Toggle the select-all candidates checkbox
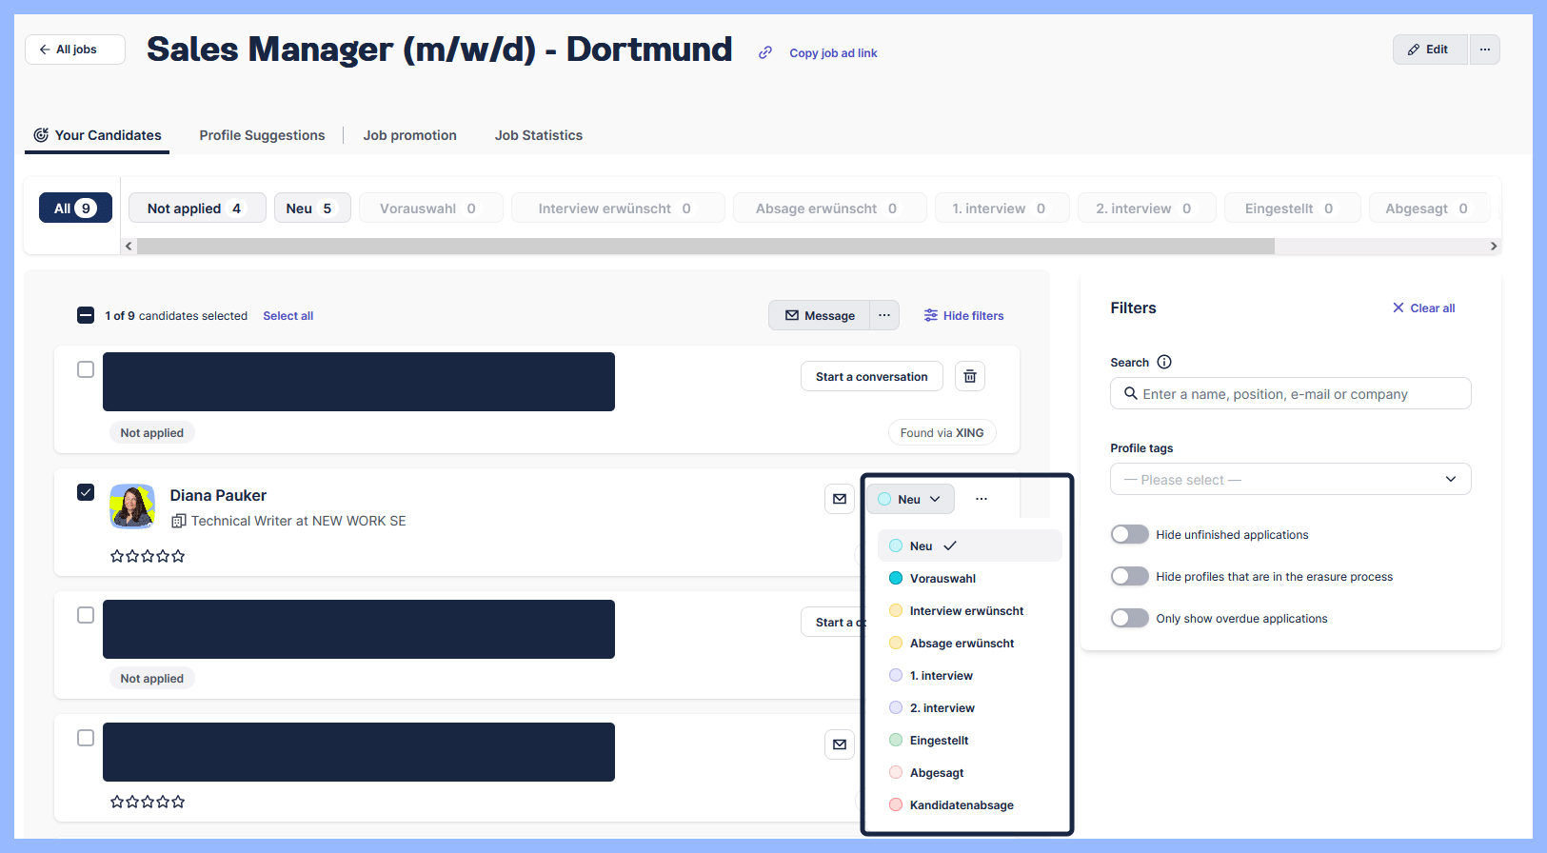 [x=86, y=315]
